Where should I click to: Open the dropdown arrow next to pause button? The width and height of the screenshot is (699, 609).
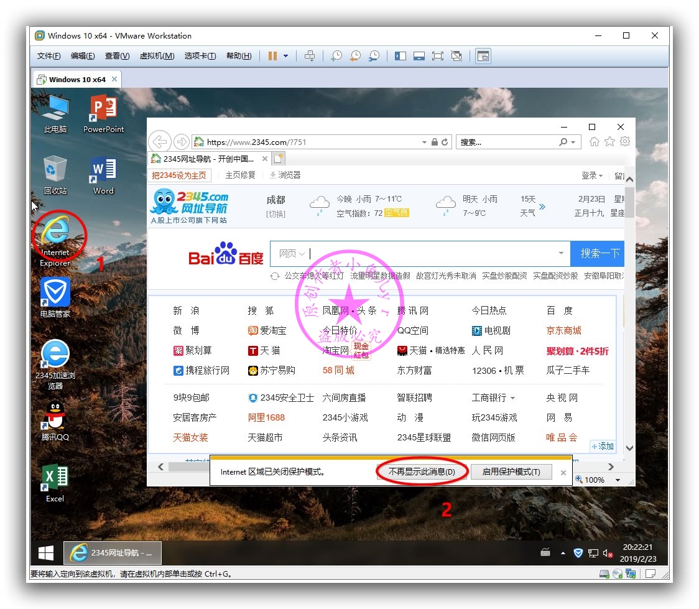(285, 56)
